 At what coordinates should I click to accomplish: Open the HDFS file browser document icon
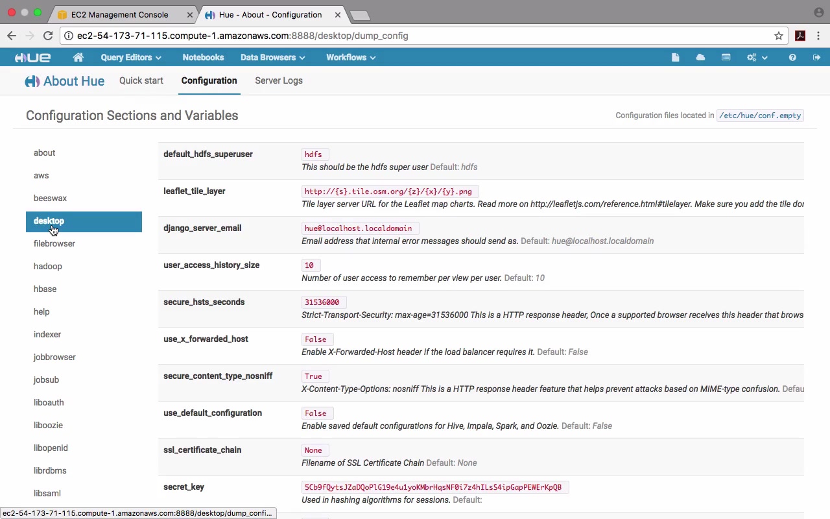(x=675, y=58)
